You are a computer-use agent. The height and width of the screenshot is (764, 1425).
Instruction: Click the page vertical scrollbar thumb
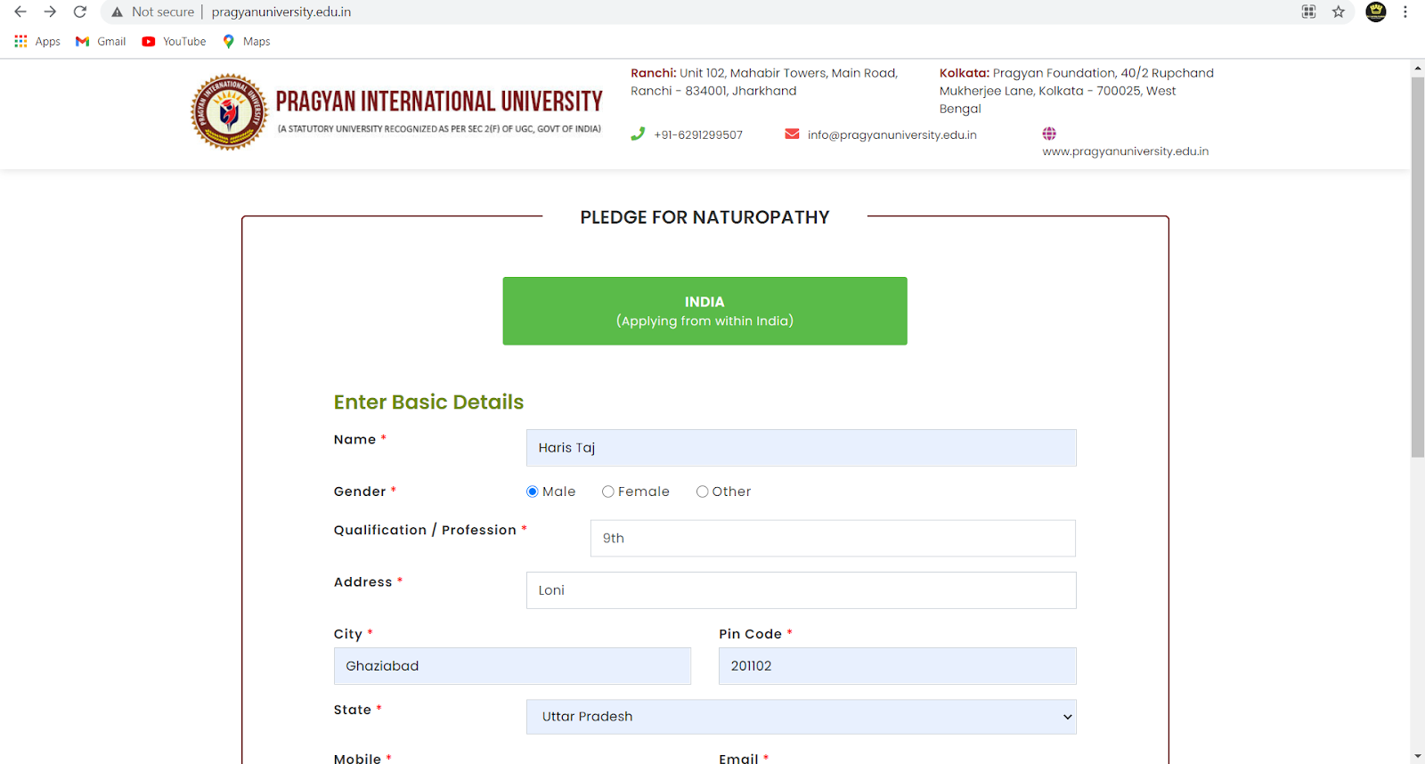[1418, 267]
